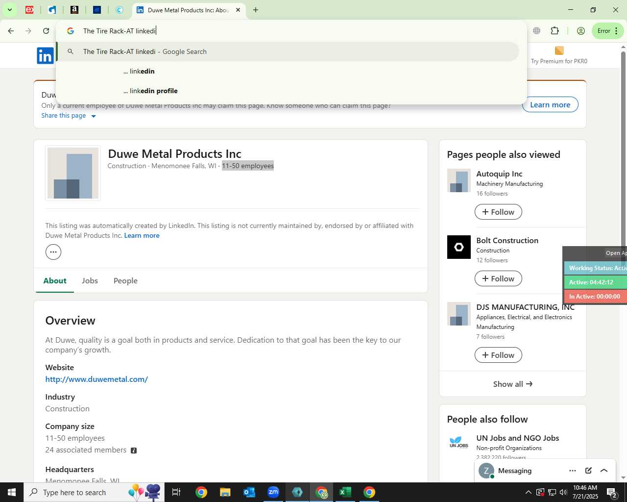Viewport: 627px width, 502px height.
Task: Open the Autoquip Inc page link
Action: [499, 174]
